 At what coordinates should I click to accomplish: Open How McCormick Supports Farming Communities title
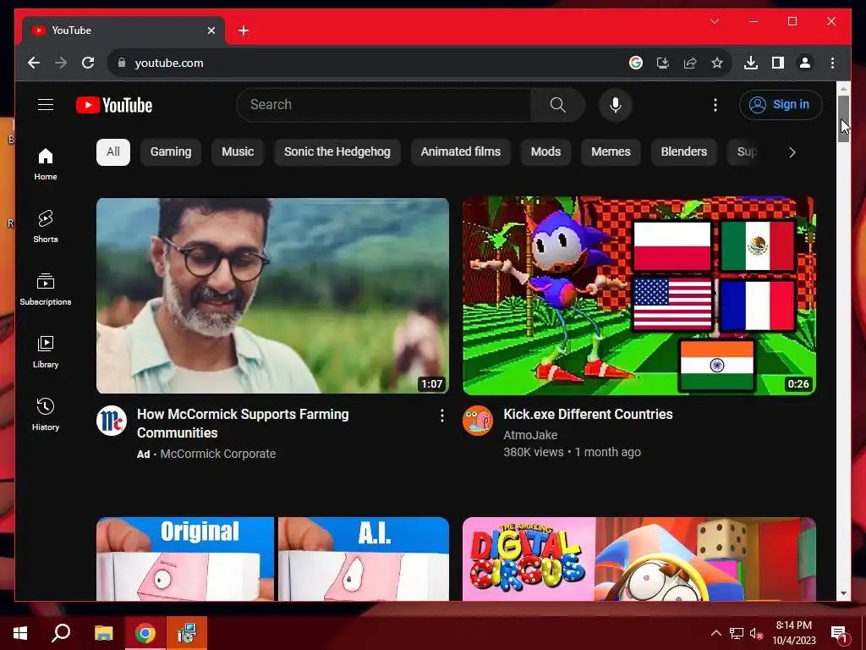click(243, 423)
